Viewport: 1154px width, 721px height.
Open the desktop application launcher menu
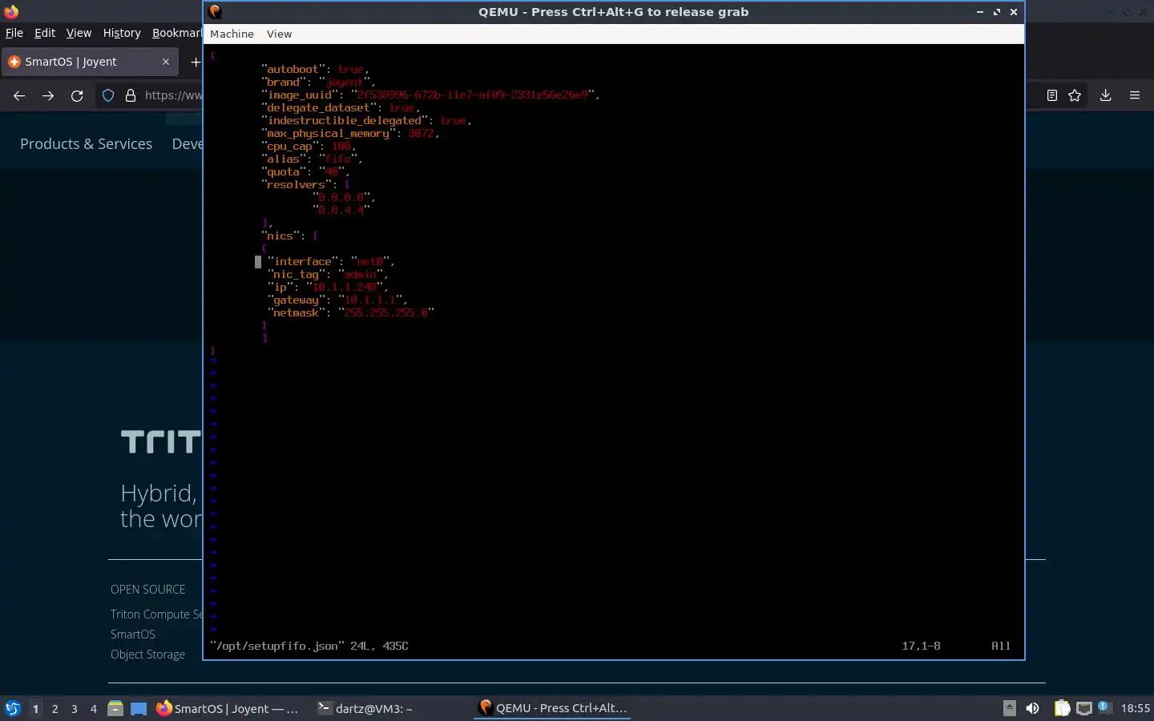pos(13,708)
